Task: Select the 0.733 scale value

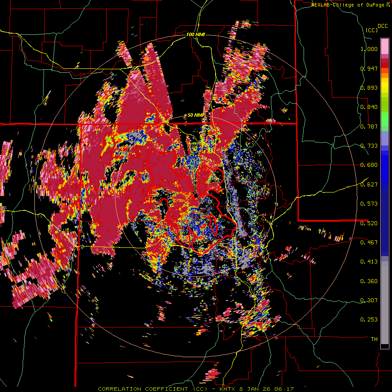Action: [369, 146]
